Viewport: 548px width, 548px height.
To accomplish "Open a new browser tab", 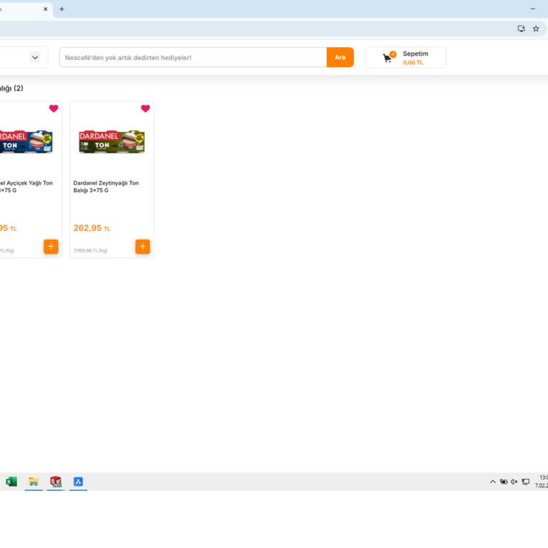I will pyautogui.click(x=62, y=9).
